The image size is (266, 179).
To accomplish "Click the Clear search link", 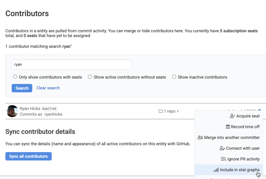I will [x=48, y=88].
